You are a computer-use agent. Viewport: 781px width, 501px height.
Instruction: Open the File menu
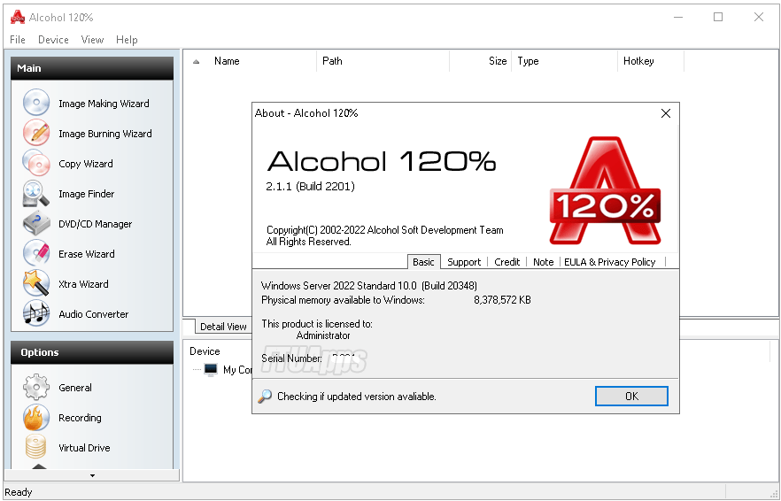[x=18, y=40]
